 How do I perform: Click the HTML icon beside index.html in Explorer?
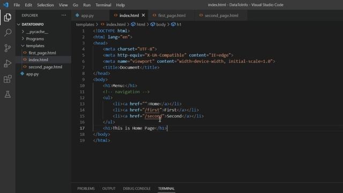pyautogui.click(x=25, y=60)
